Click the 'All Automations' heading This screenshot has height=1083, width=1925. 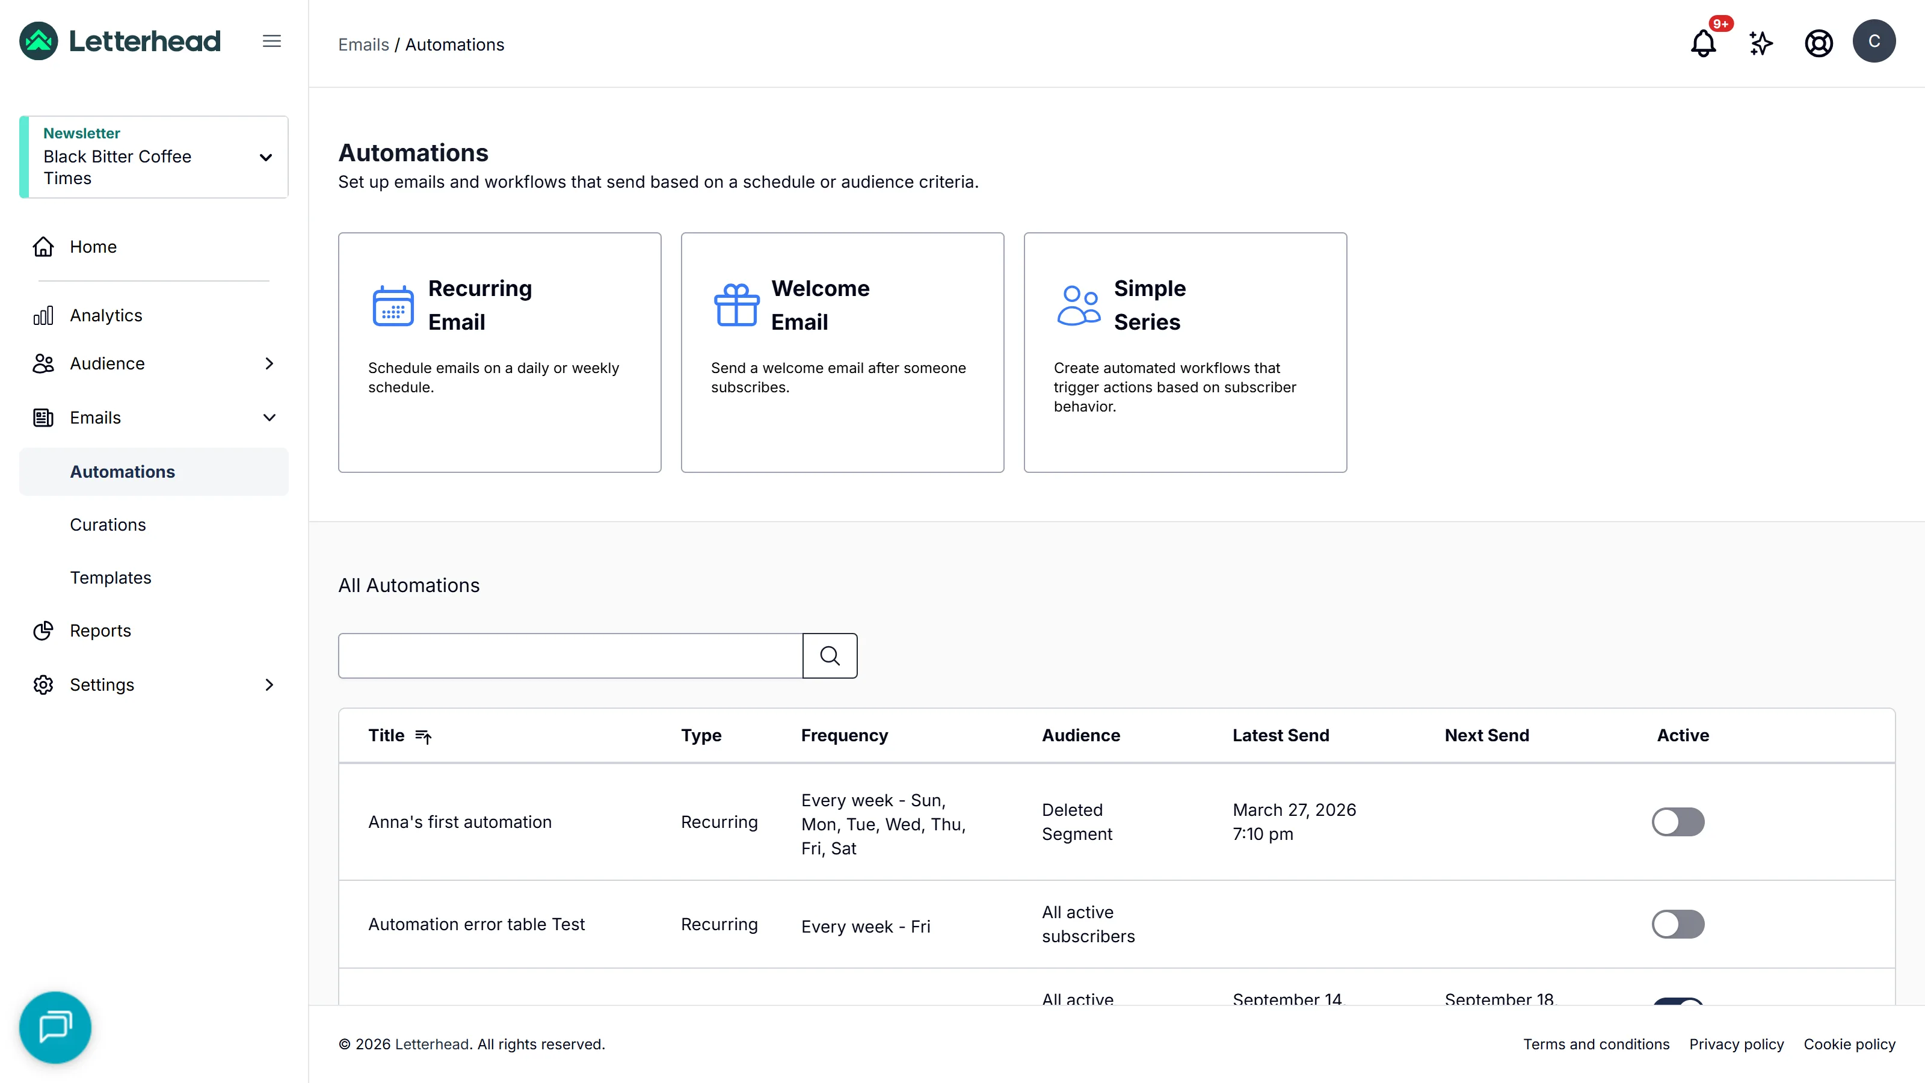pos(409,585)
